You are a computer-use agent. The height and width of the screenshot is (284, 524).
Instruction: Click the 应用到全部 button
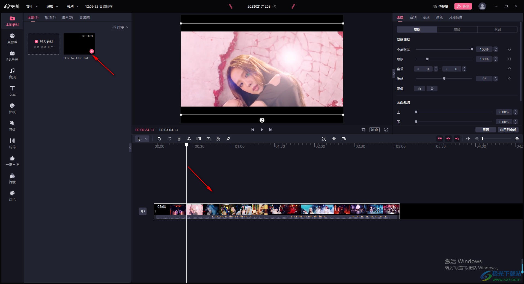508,130
